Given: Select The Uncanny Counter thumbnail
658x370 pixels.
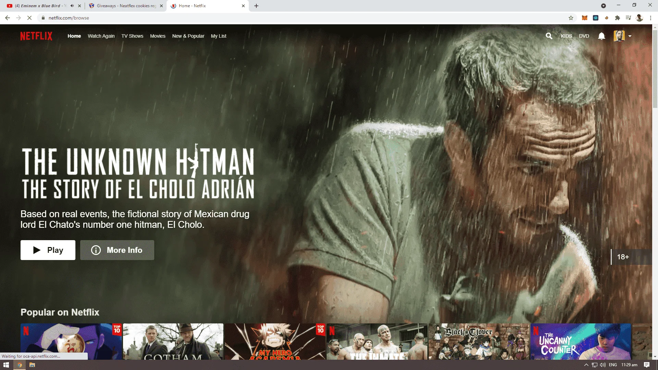Looking at the screenshot, I should (x=581, y=342).
